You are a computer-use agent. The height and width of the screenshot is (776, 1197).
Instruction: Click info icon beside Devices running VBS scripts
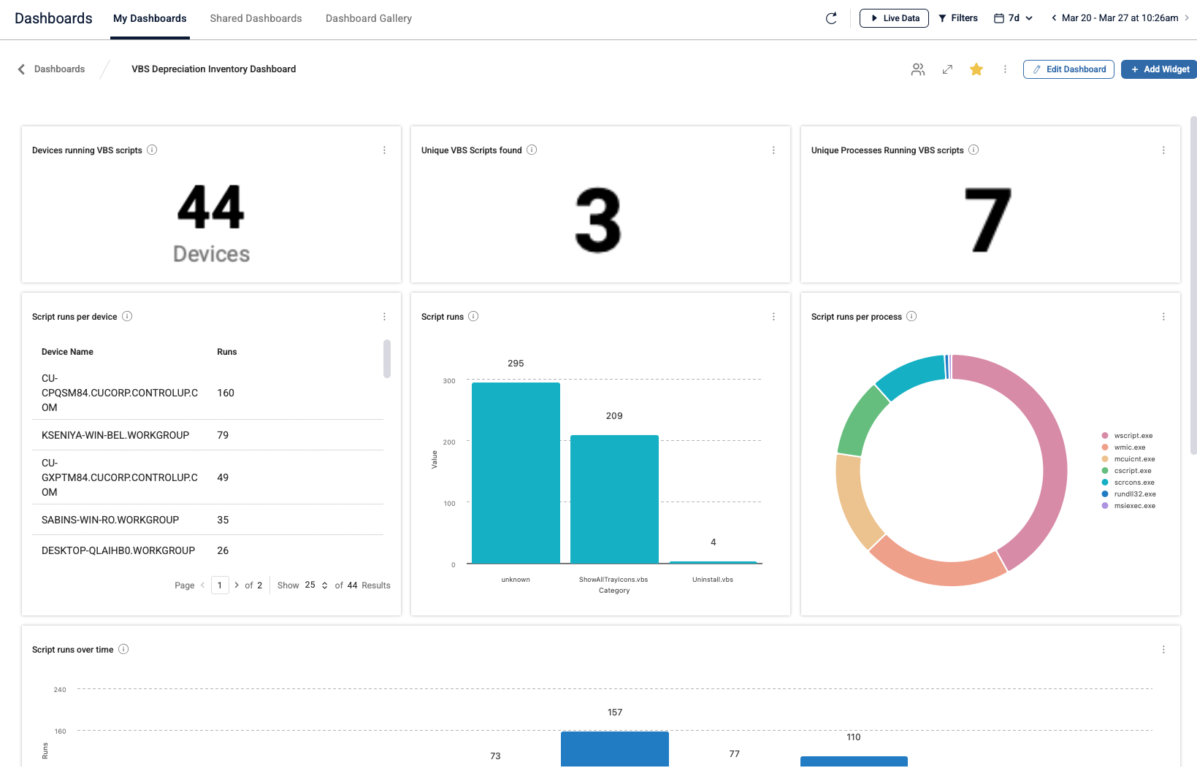tap(152, 150)
